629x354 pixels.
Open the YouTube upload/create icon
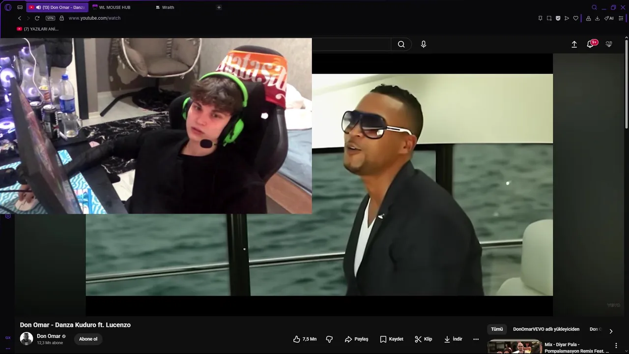point(574,44)
